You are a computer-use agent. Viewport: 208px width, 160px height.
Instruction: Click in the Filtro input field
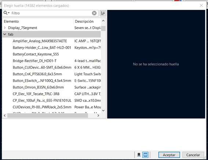51,13
